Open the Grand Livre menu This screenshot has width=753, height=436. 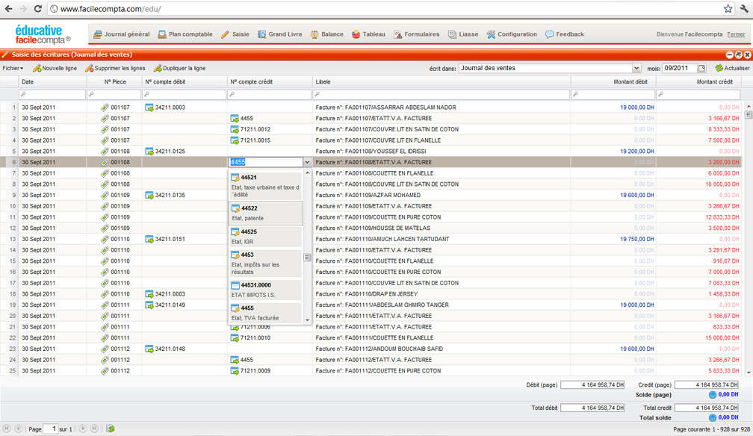[280, 34]
